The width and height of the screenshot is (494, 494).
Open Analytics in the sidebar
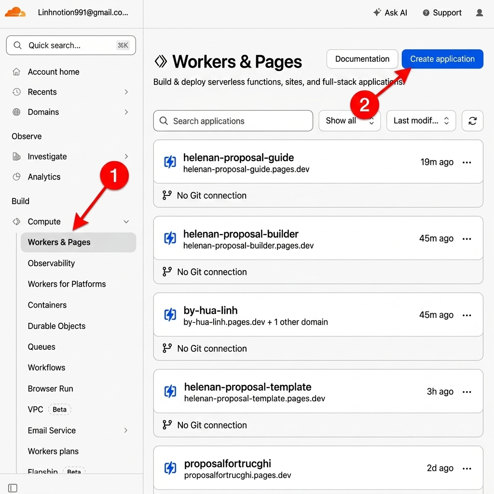click(44, 177)
